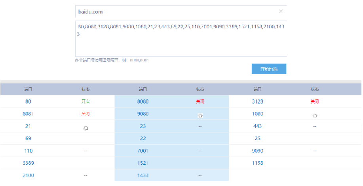
Task: Select port 3128 cell
Action: pyautogui.click(x=257, y=101)
